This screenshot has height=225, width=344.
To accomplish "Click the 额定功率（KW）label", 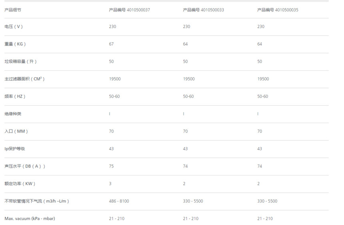I will [x=20, y=184].
